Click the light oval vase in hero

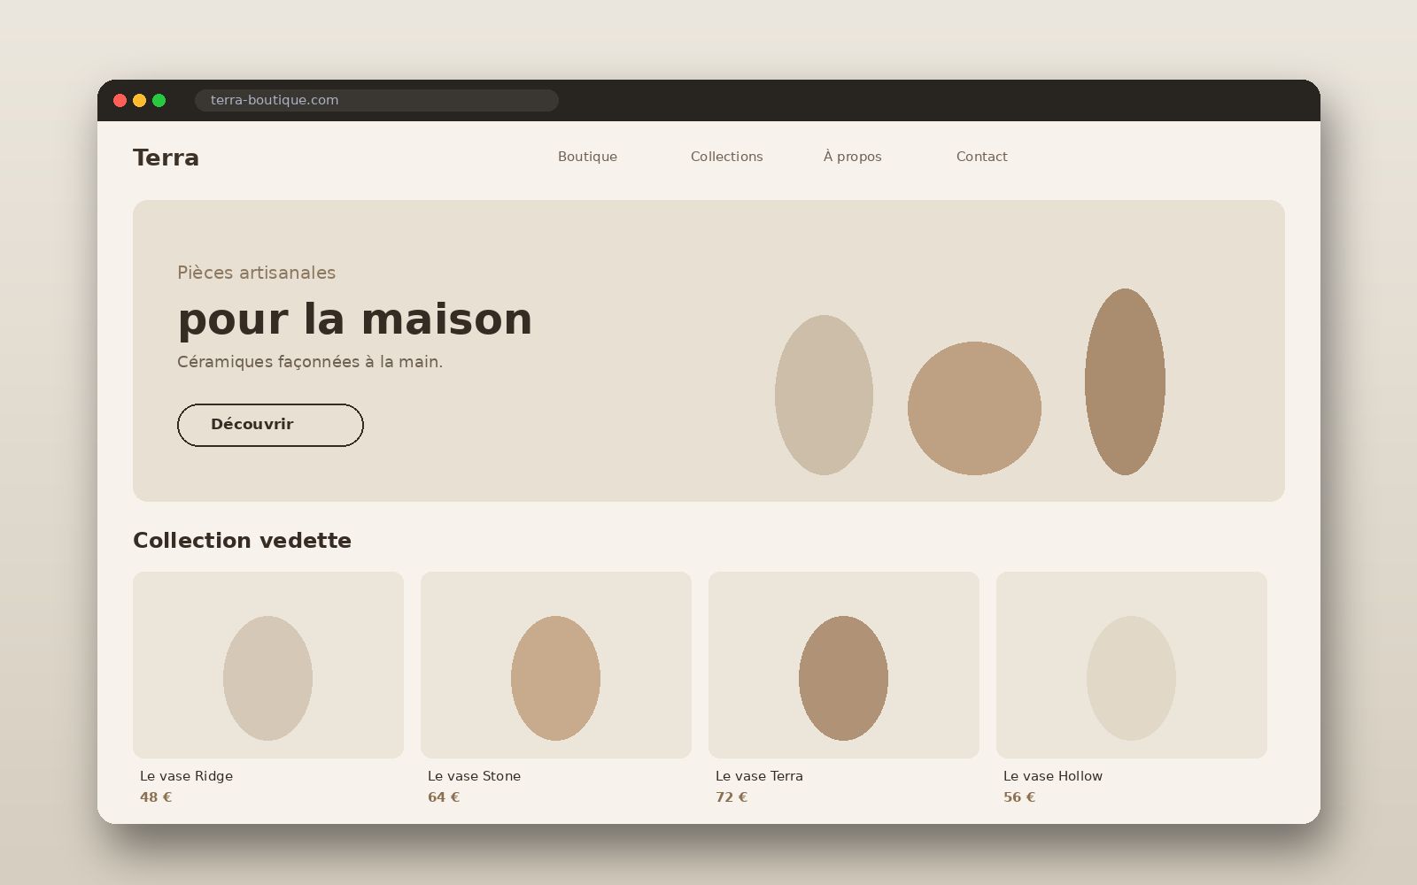pyautogui.click(x=824, y=395)
